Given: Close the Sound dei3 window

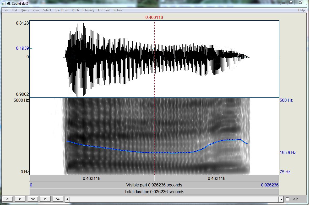Looking at the screenshot, I should 301,3.
